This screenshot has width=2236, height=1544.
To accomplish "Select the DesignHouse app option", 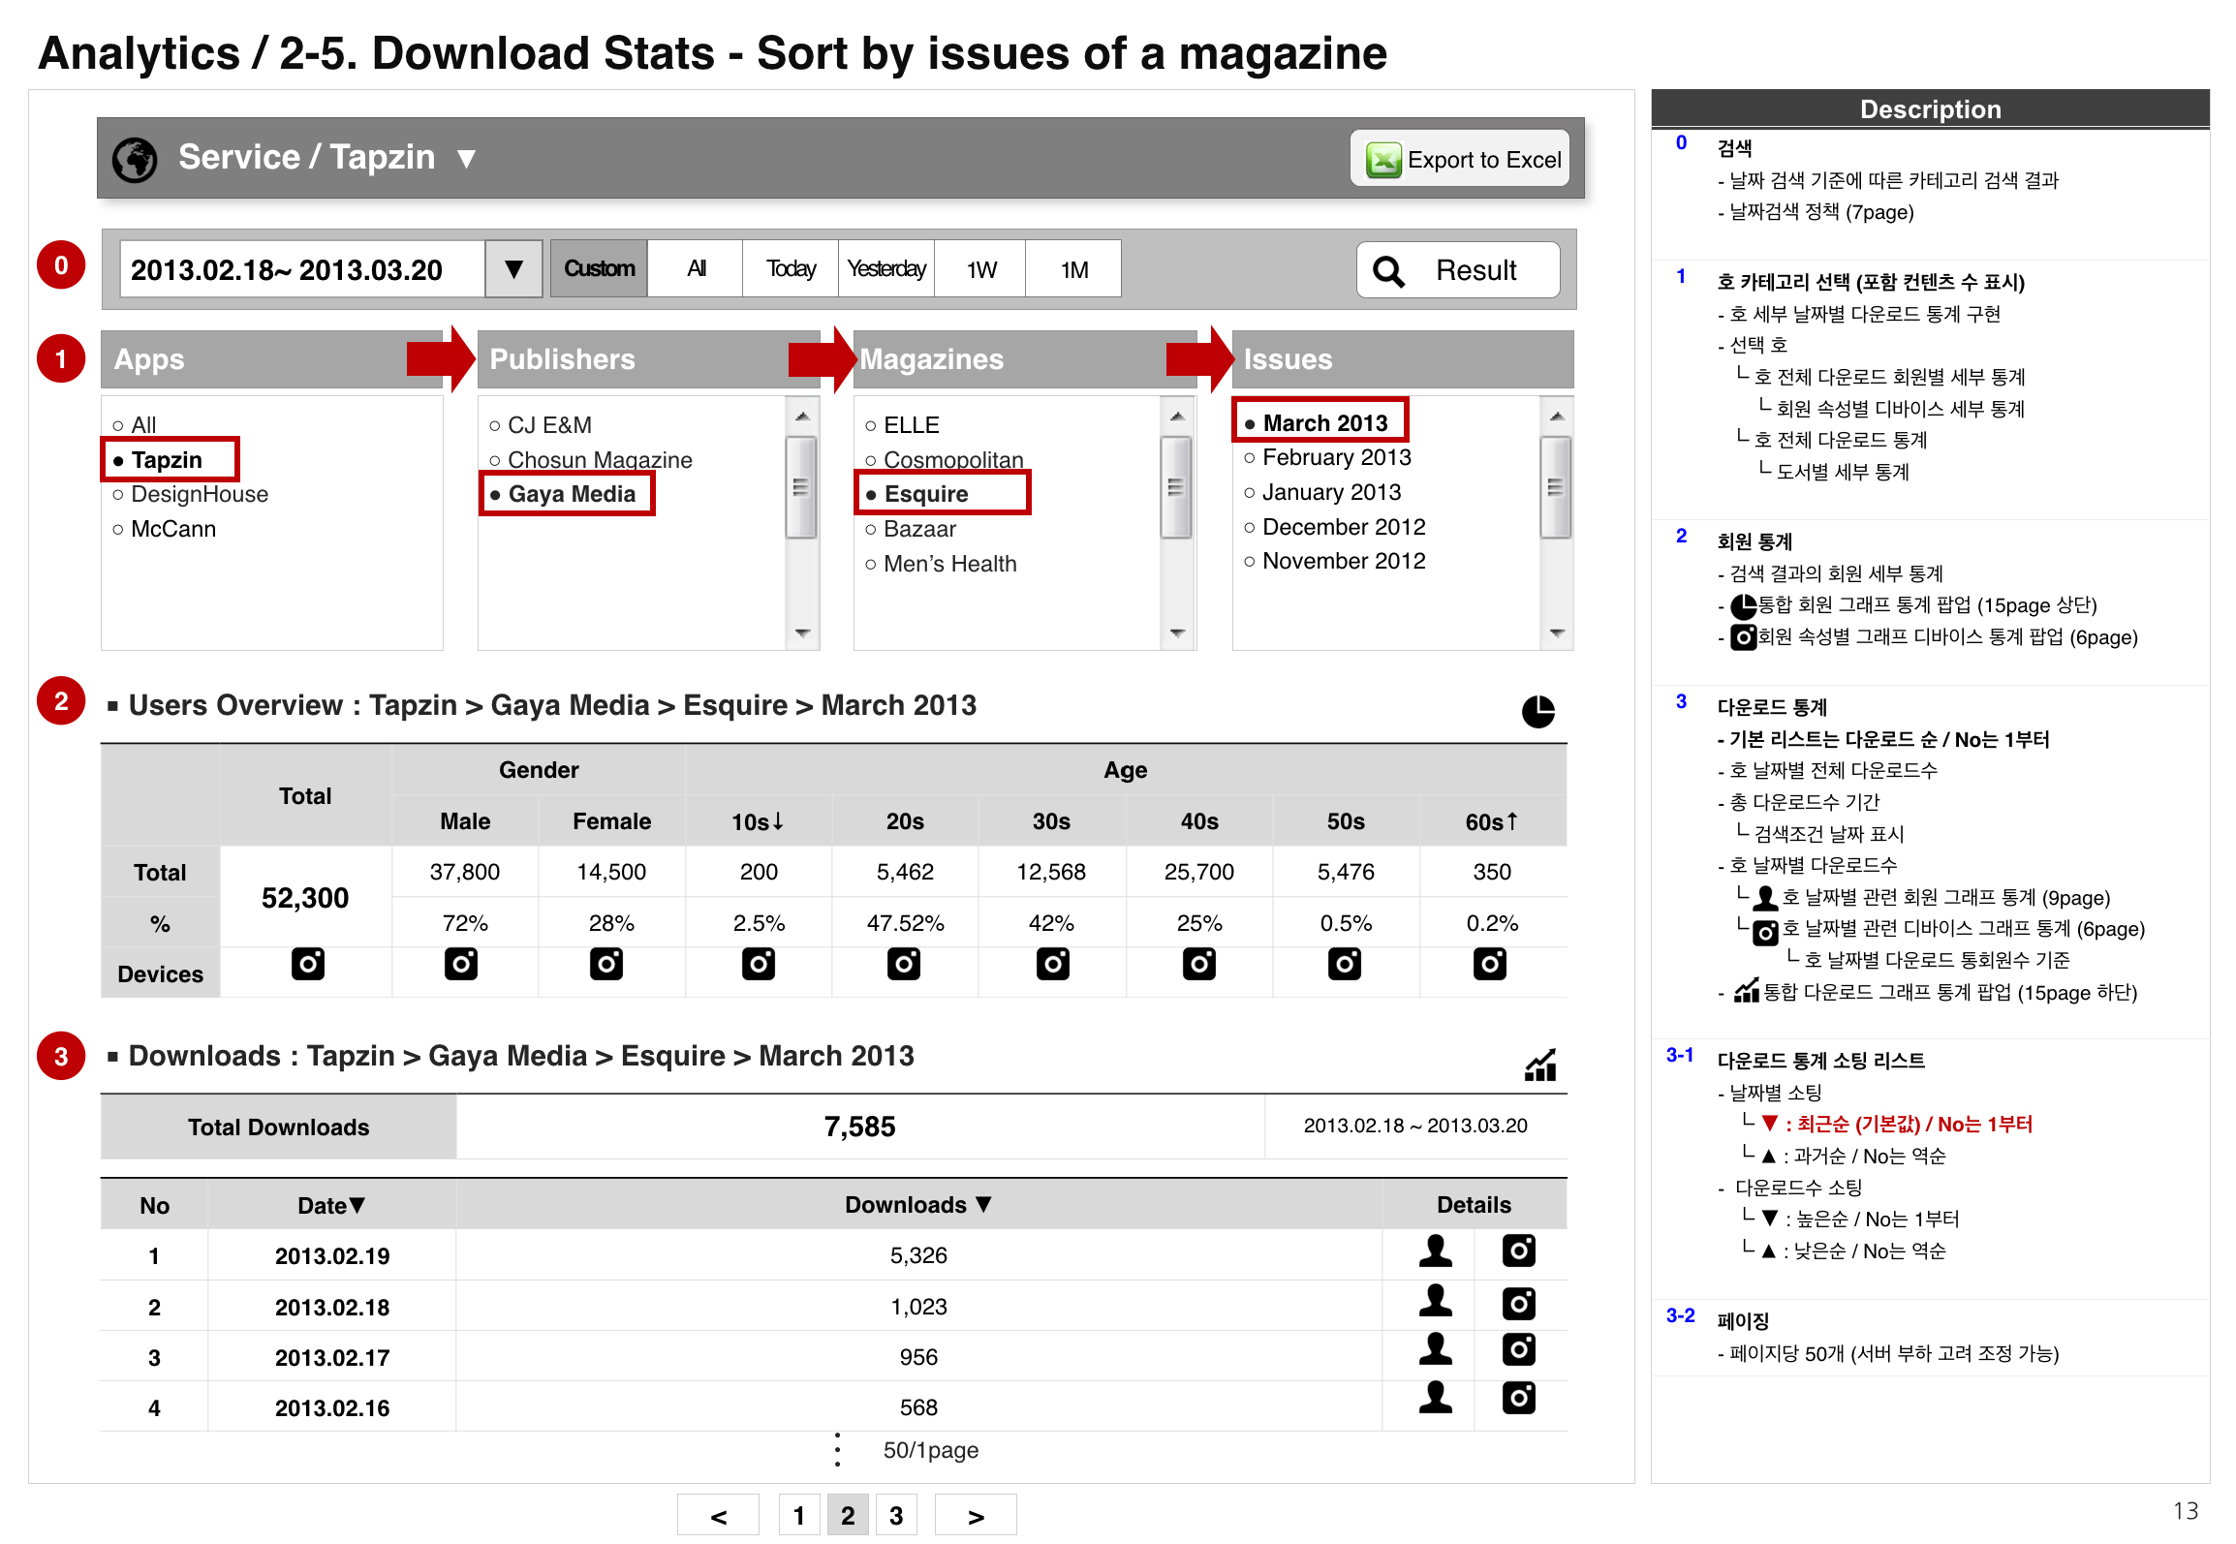I will (x=191, y=495).
